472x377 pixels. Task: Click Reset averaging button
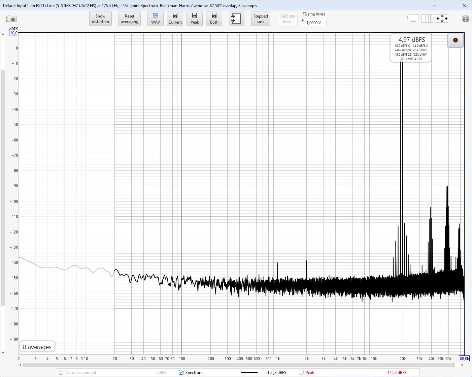pyautogui.click(x=130, y=19)
